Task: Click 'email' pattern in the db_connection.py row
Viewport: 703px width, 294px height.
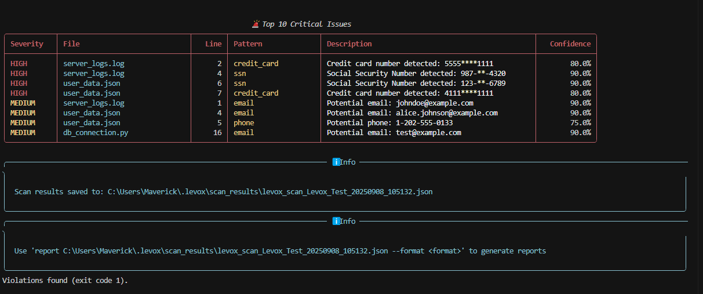Action: [x=244, y=133]
